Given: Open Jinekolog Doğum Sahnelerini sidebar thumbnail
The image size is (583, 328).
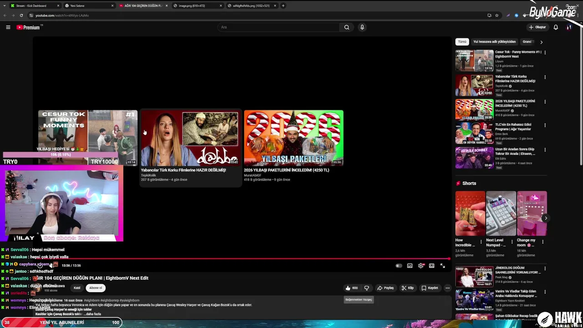Looking at the screenshot, I should point(474,277).
